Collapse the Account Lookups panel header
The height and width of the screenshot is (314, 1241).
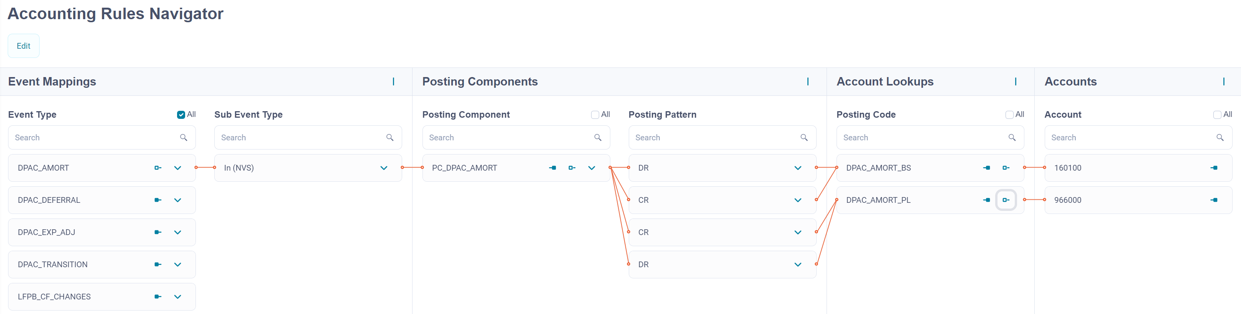coord(1016,82)
